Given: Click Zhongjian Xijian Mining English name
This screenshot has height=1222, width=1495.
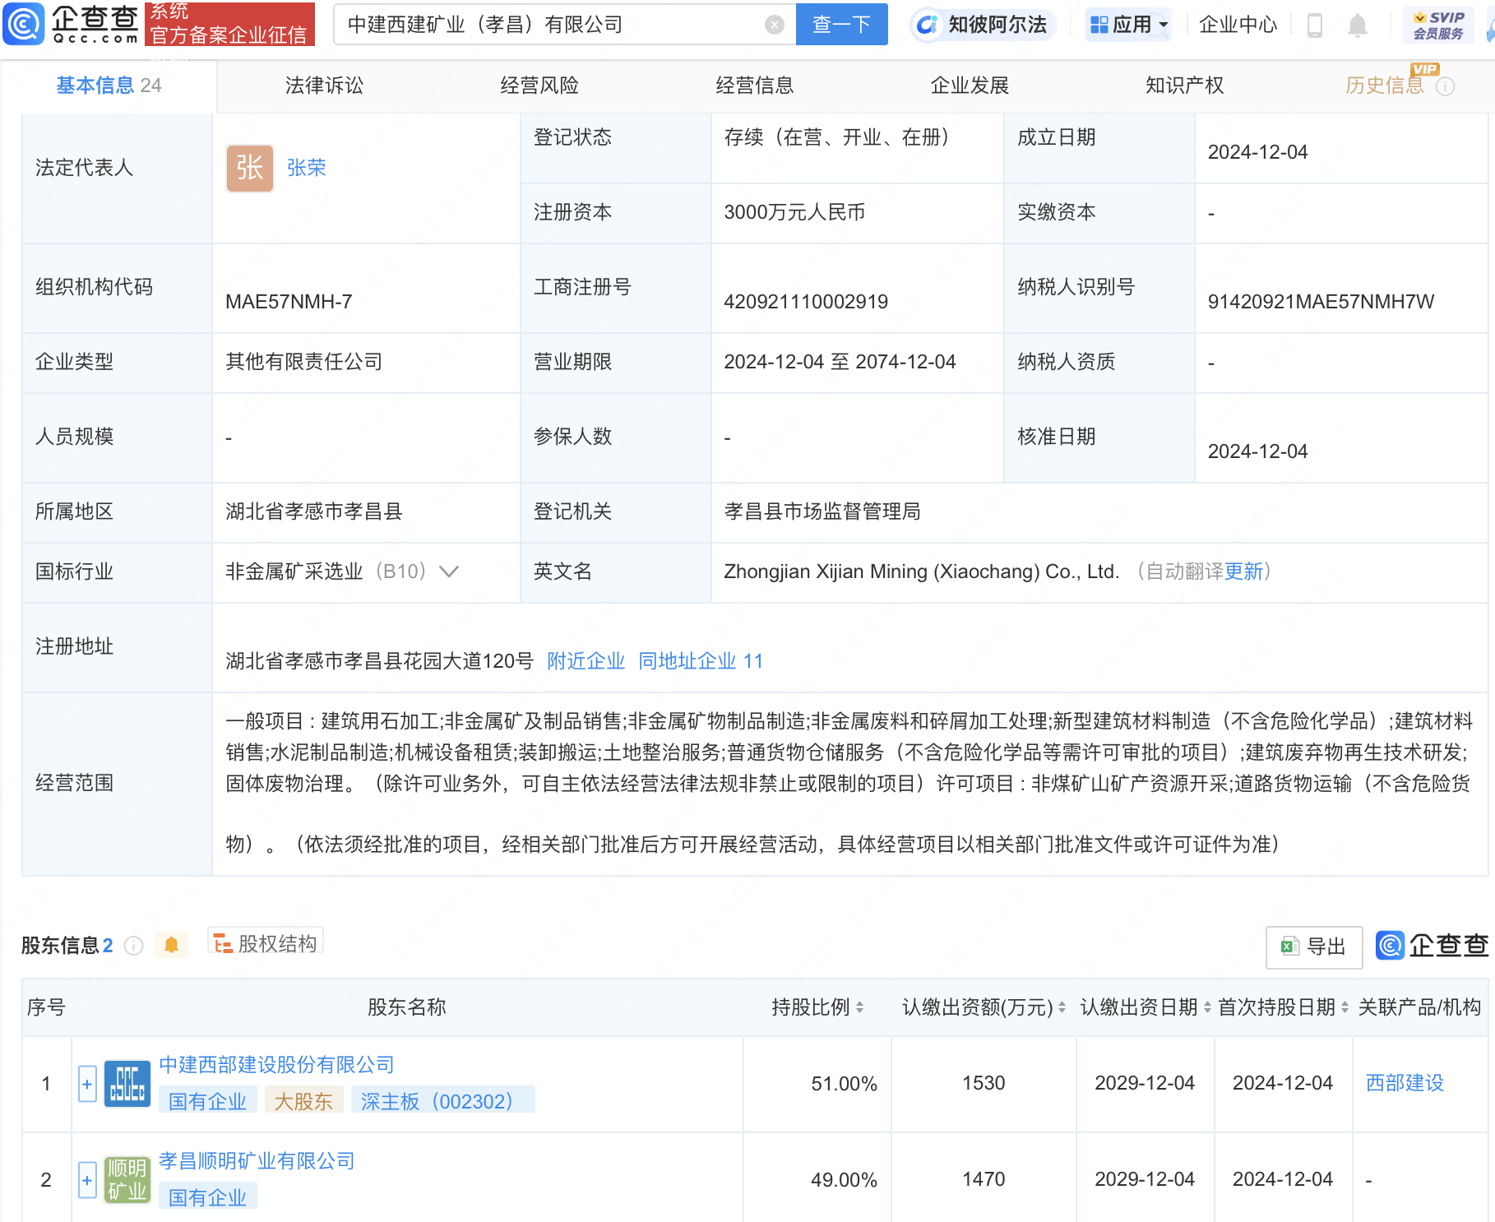Looking at the screenshot, I should tap(922, 572).
